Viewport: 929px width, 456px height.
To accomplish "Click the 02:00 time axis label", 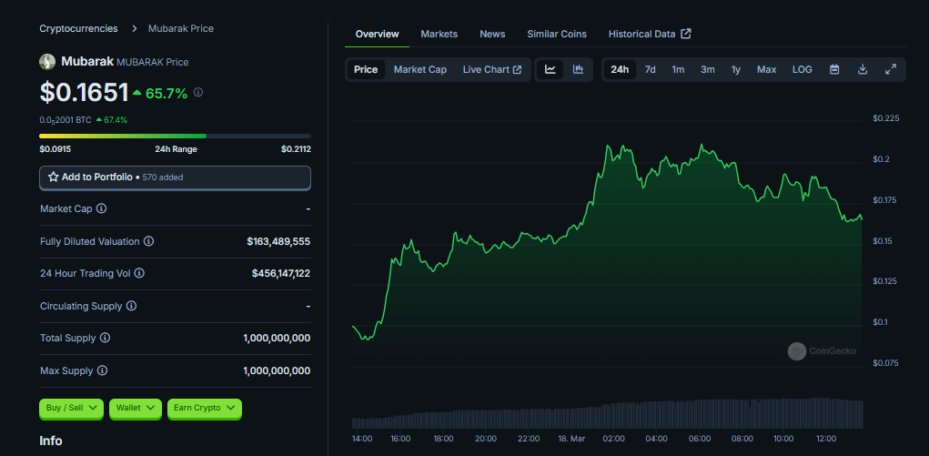I will point(614,439).
